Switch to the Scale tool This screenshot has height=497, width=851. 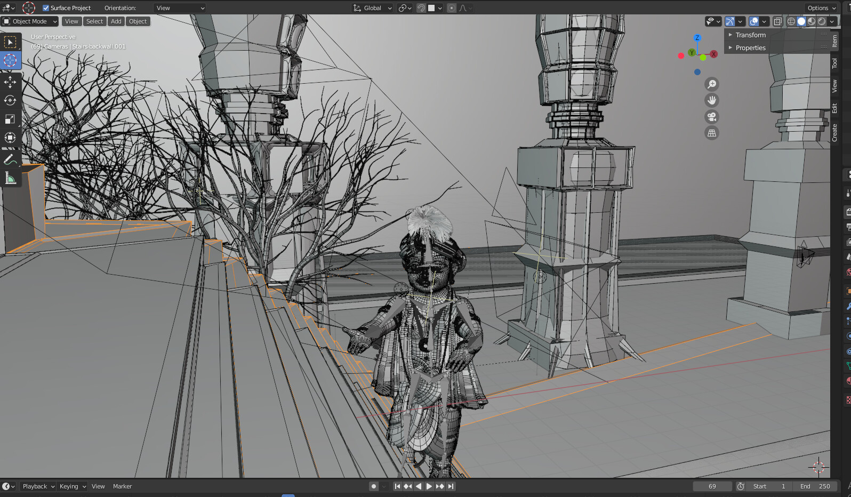(10, 119)
